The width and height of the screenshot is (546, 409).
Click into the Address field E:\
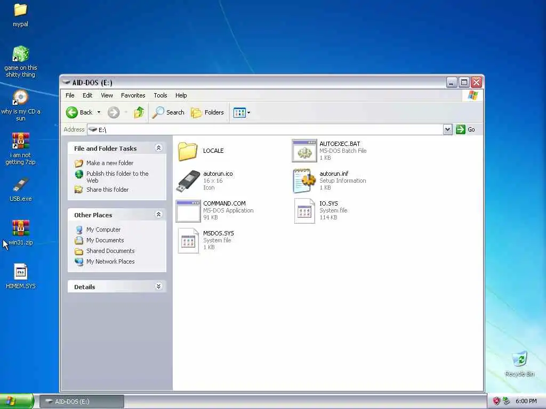point(264,129)
